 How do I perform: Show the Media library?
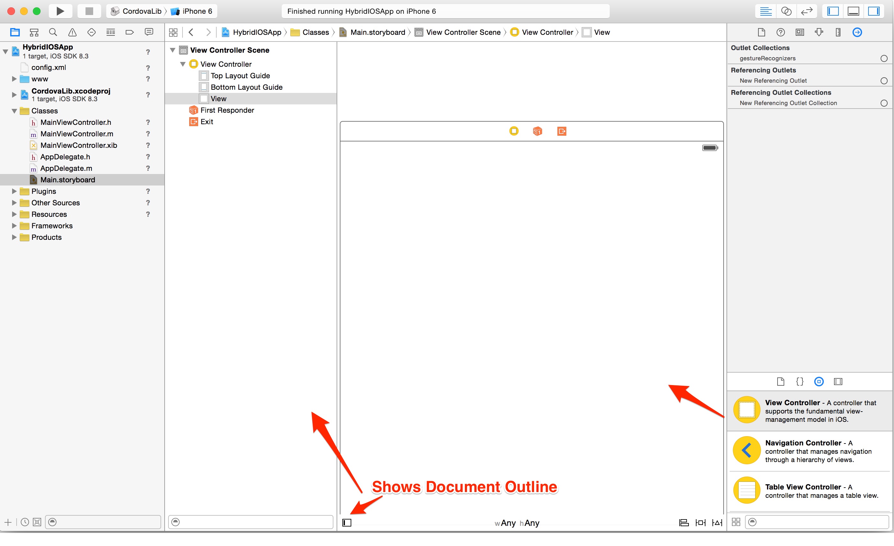(838, 382)
